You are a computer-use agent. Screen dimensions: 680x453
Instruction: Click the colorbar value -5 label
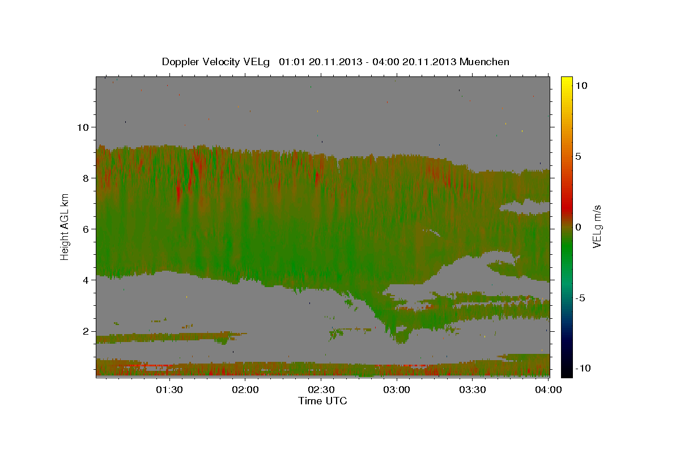point(580,298)
